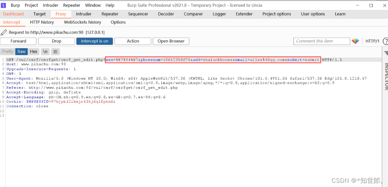Viewport: 388px width, 187px height.
Task: Click the Upgrade-Insecure-Requests header line
Action: pos(41,69)
